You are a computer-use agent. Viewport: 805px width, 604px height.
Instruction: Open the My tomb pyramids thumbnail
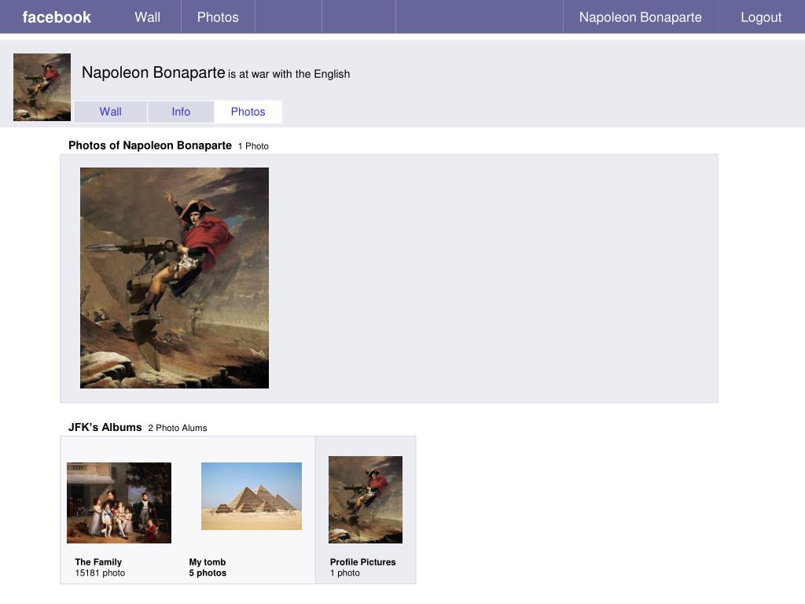tap(252, 496)
